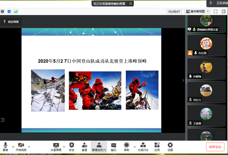Select 孙红丽 participant thumbnail

(x=206, y=45)
